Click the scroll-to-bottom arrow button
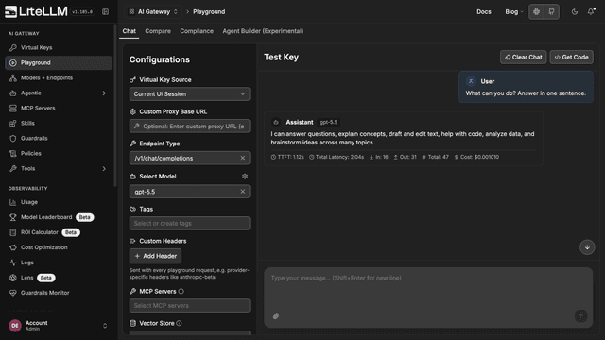This screenshot has height=340, width=605. pyautogui.click(x=587, y=247)
